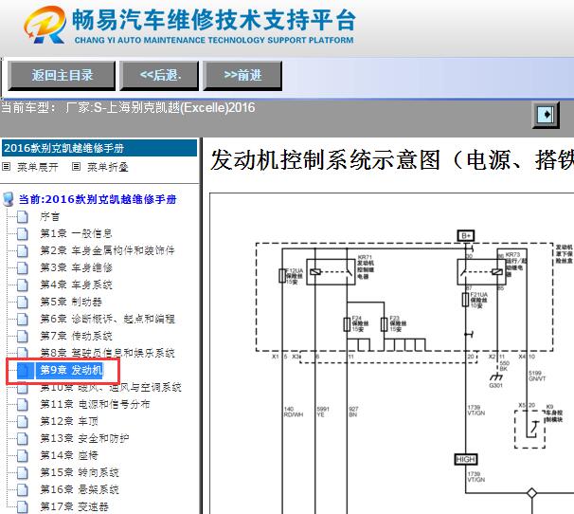This screenshot has width=574, height=514.
Task: Click the 菜单折叠 square icon
Action: click(x=76, y=167)
